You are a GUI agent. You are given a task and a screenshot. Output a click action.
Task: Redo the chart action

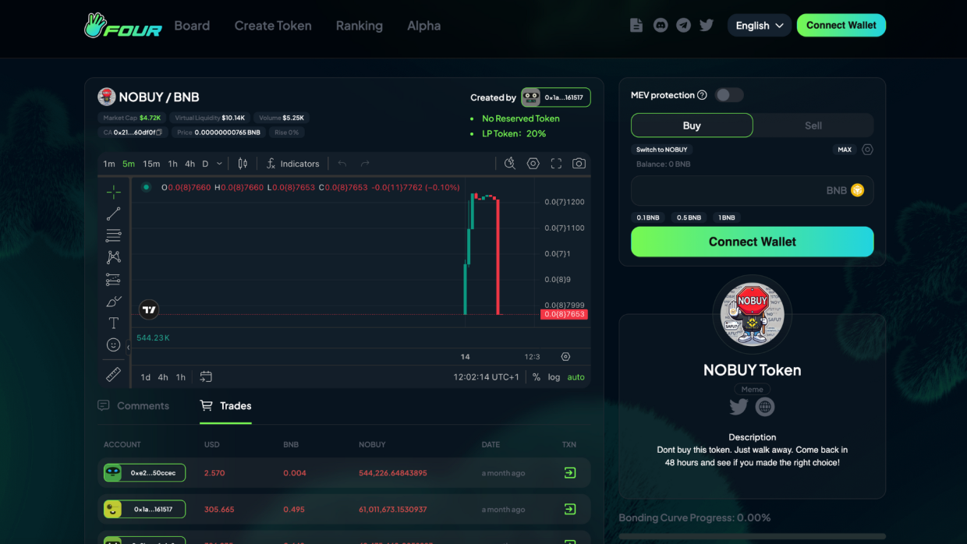click(365, 164)
